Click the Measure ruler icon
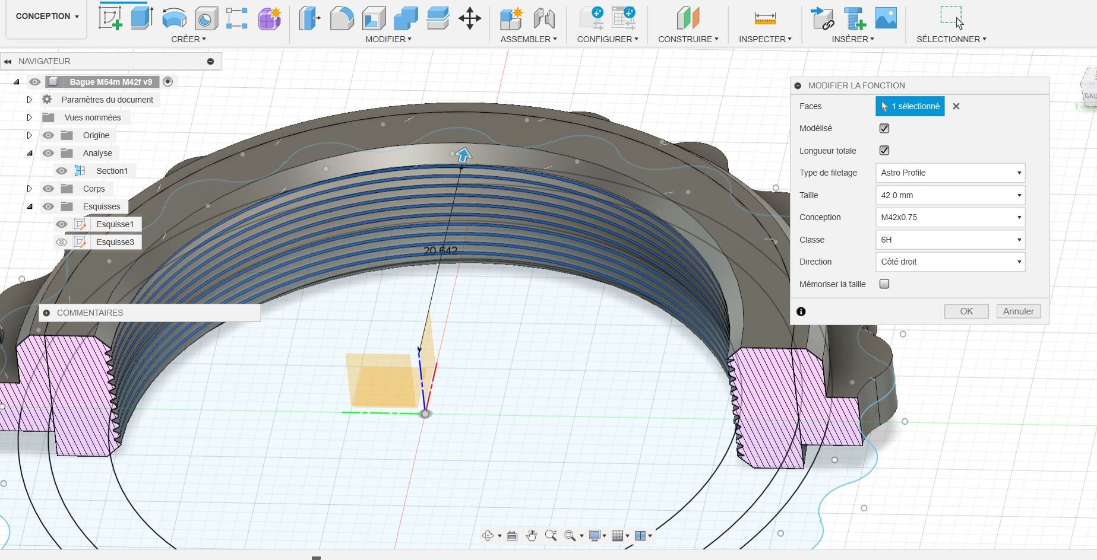The image size is (1097, 560). (x=765, y=18)
